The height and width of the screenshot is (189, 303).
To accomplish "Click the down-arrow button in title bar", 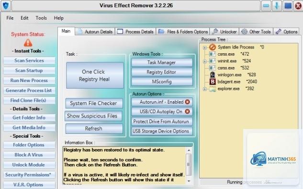I will (x=277, y=6).
